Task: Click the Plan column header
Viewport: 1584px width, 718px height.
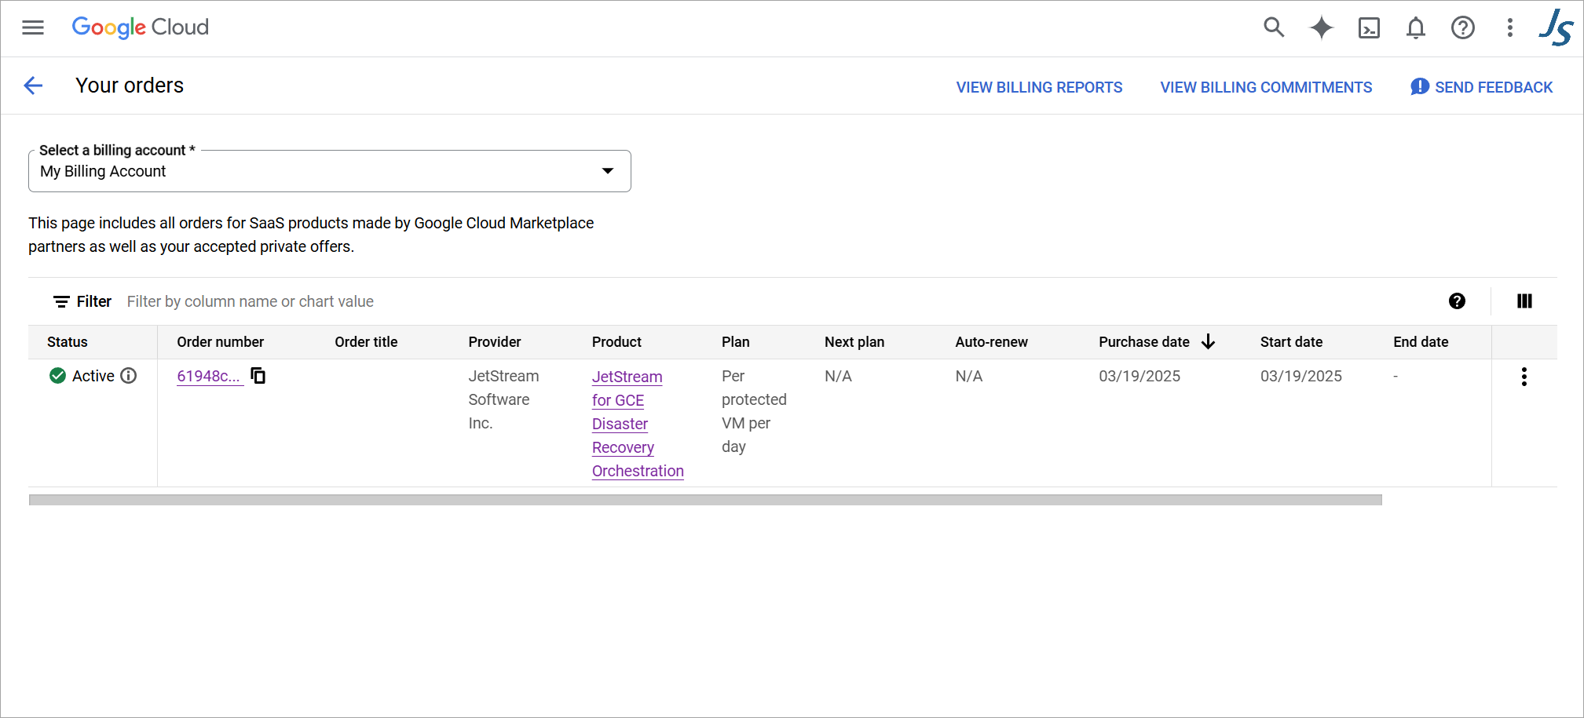Action: click(736, 342)
